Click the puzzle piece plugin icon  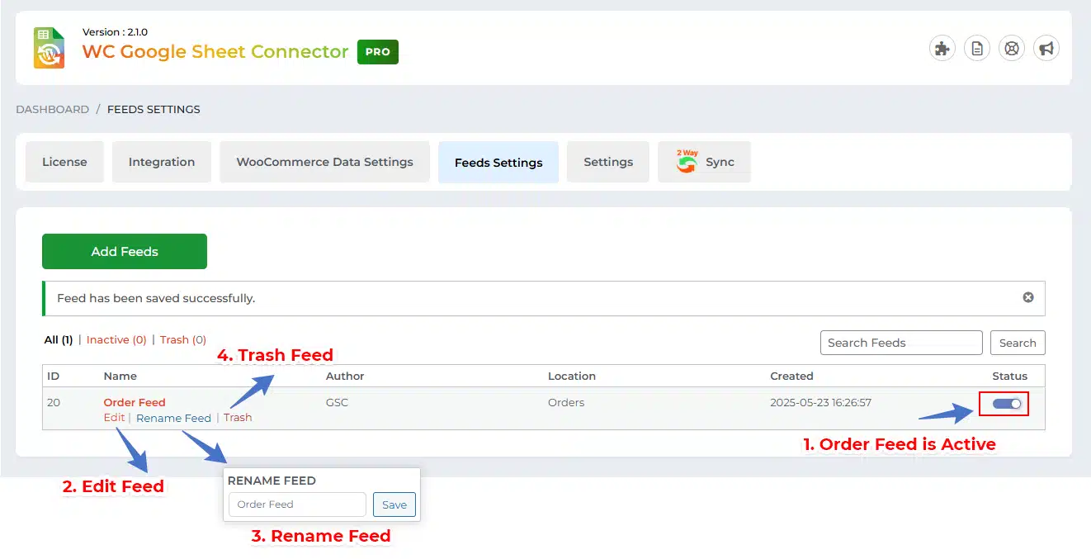click(x=942, y=49)
